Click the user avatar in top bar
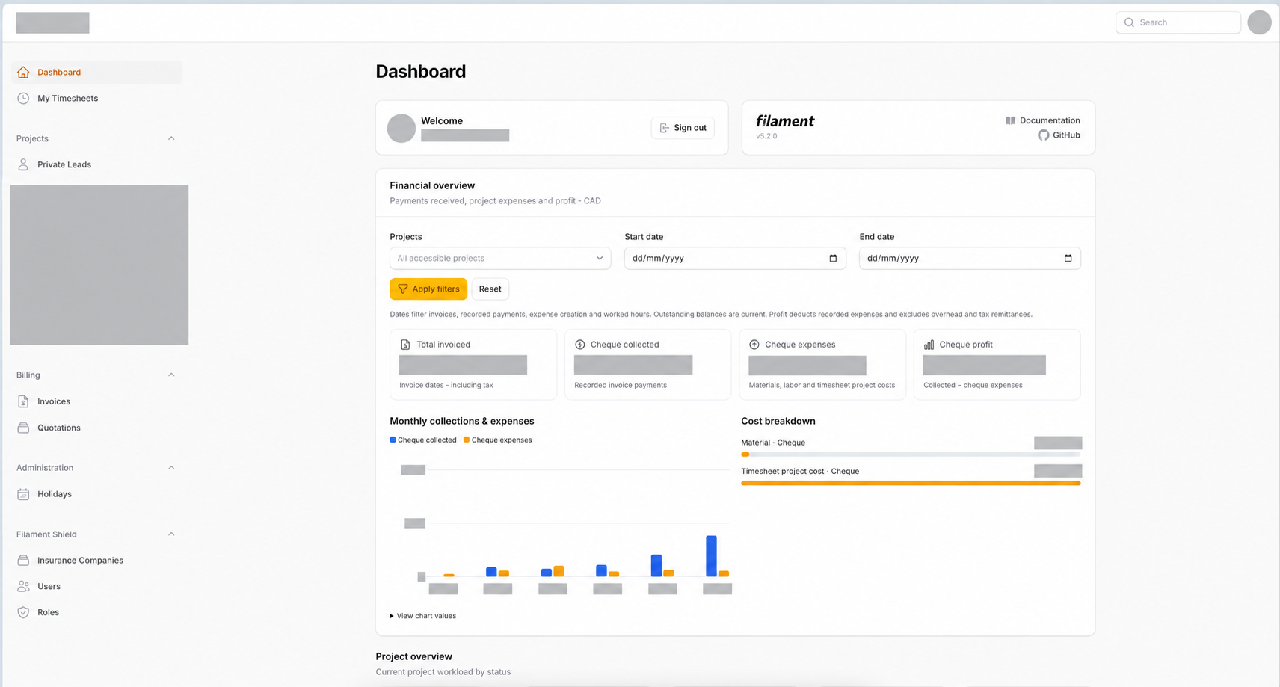This screenshot has width=1280, height=687. tap(1259, 22)
